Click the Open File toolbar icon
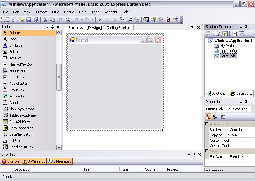 pos(14,20)
